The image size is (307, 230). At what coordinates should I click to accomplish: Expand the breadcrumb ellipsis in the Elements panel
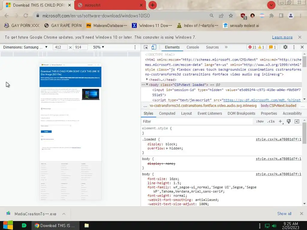(145, 106)
